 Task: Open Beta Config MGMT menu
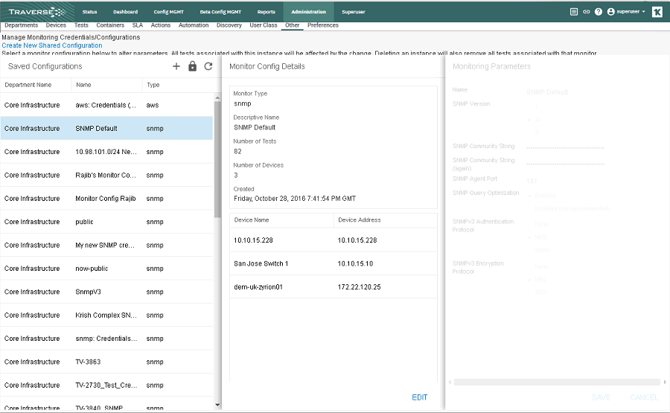pyautogui.click(x=220, y=12)
